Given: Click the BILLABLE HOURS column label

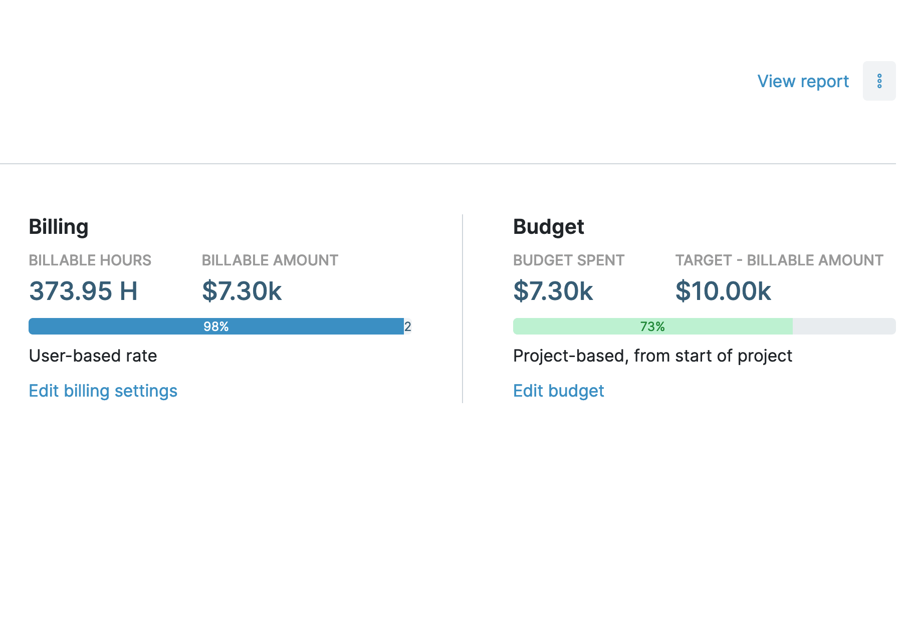Looking at the screenshot, I should (x=90, y=260).
